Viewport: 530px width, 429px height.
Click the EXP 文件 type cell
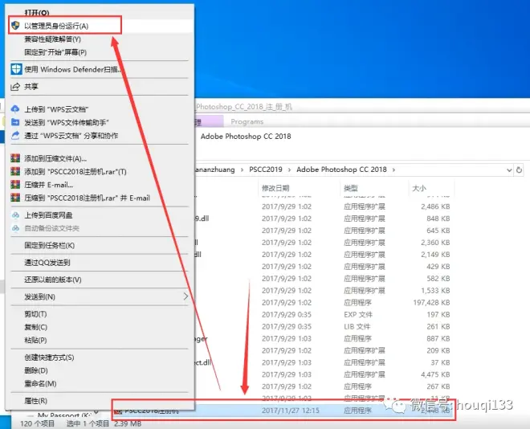click(358, 315)
